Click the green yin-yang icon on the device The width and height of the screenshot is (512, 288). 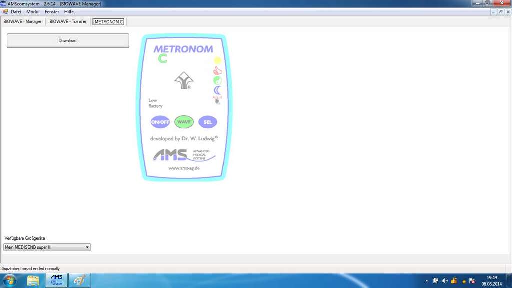pos(218,80)
